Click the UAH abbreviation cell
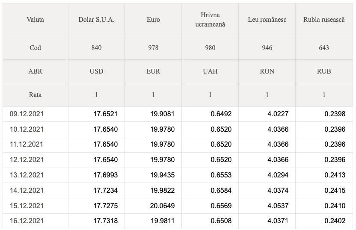 210,71
